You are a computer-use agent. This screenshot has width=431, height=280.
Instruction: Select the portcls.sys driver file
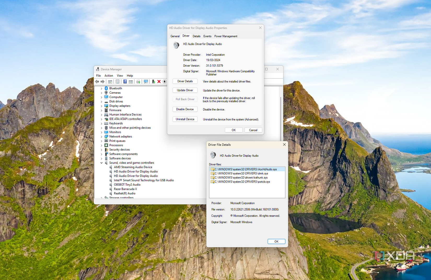[x=242, y=182]
